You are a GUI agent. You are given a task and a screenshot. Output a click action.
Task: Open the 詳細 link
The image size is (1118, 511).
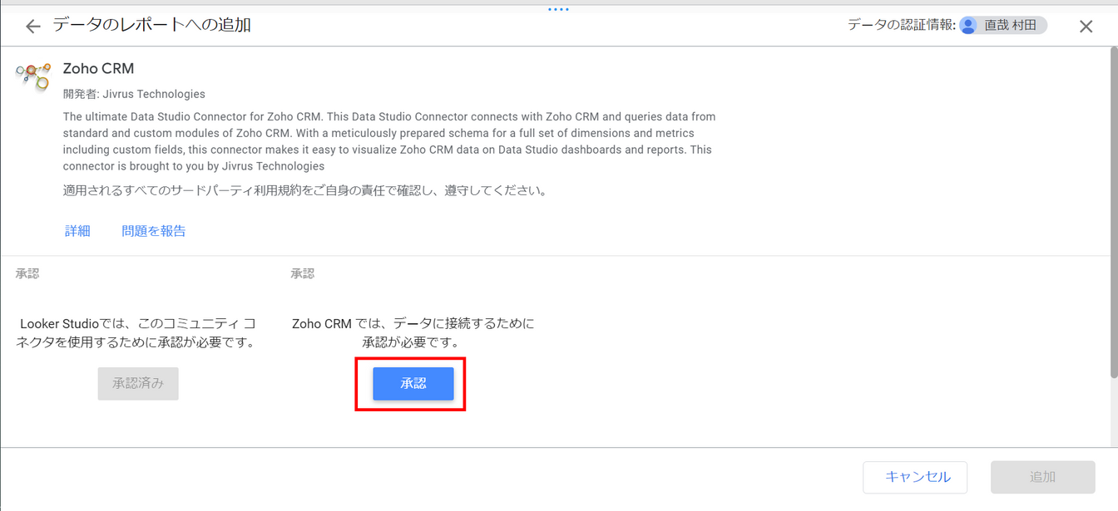point(77,231)
